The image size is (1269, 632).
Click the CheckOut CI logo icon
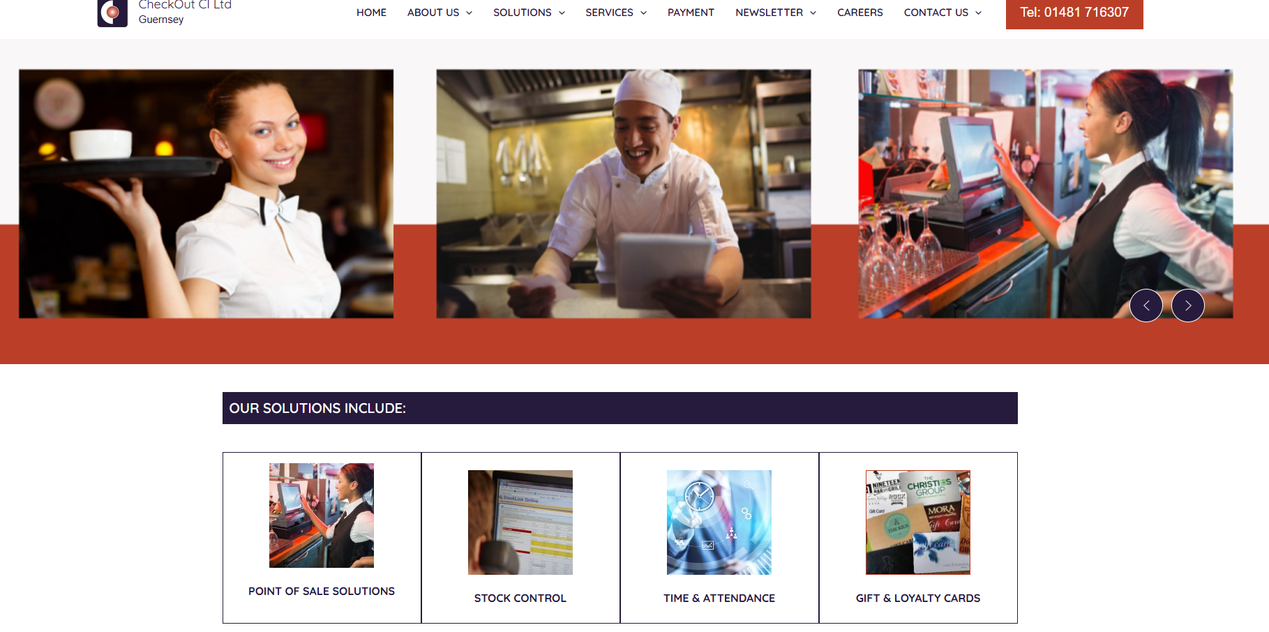[112, 13]
